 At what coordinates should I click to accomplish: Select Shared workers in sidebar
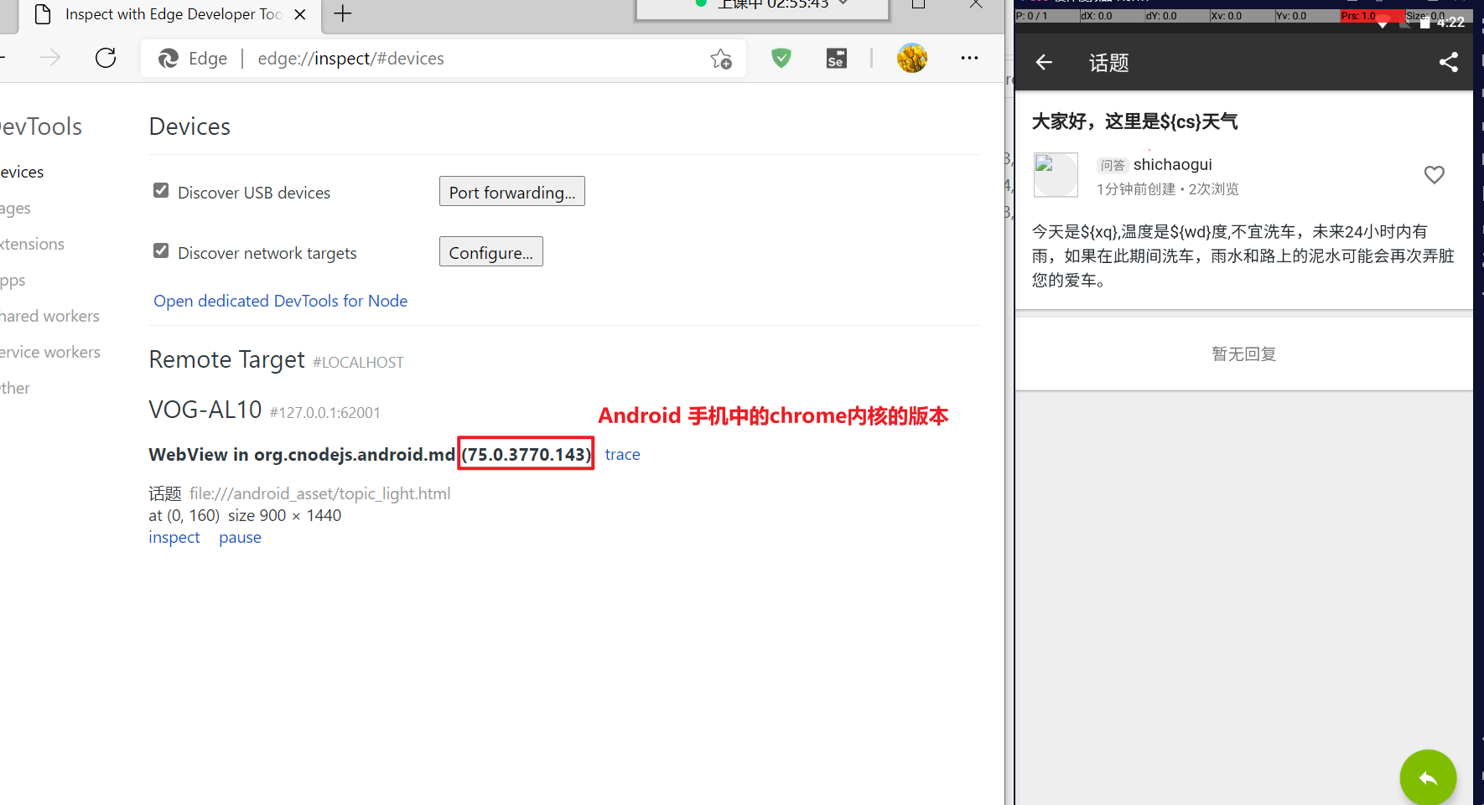[x=49, y=316]
